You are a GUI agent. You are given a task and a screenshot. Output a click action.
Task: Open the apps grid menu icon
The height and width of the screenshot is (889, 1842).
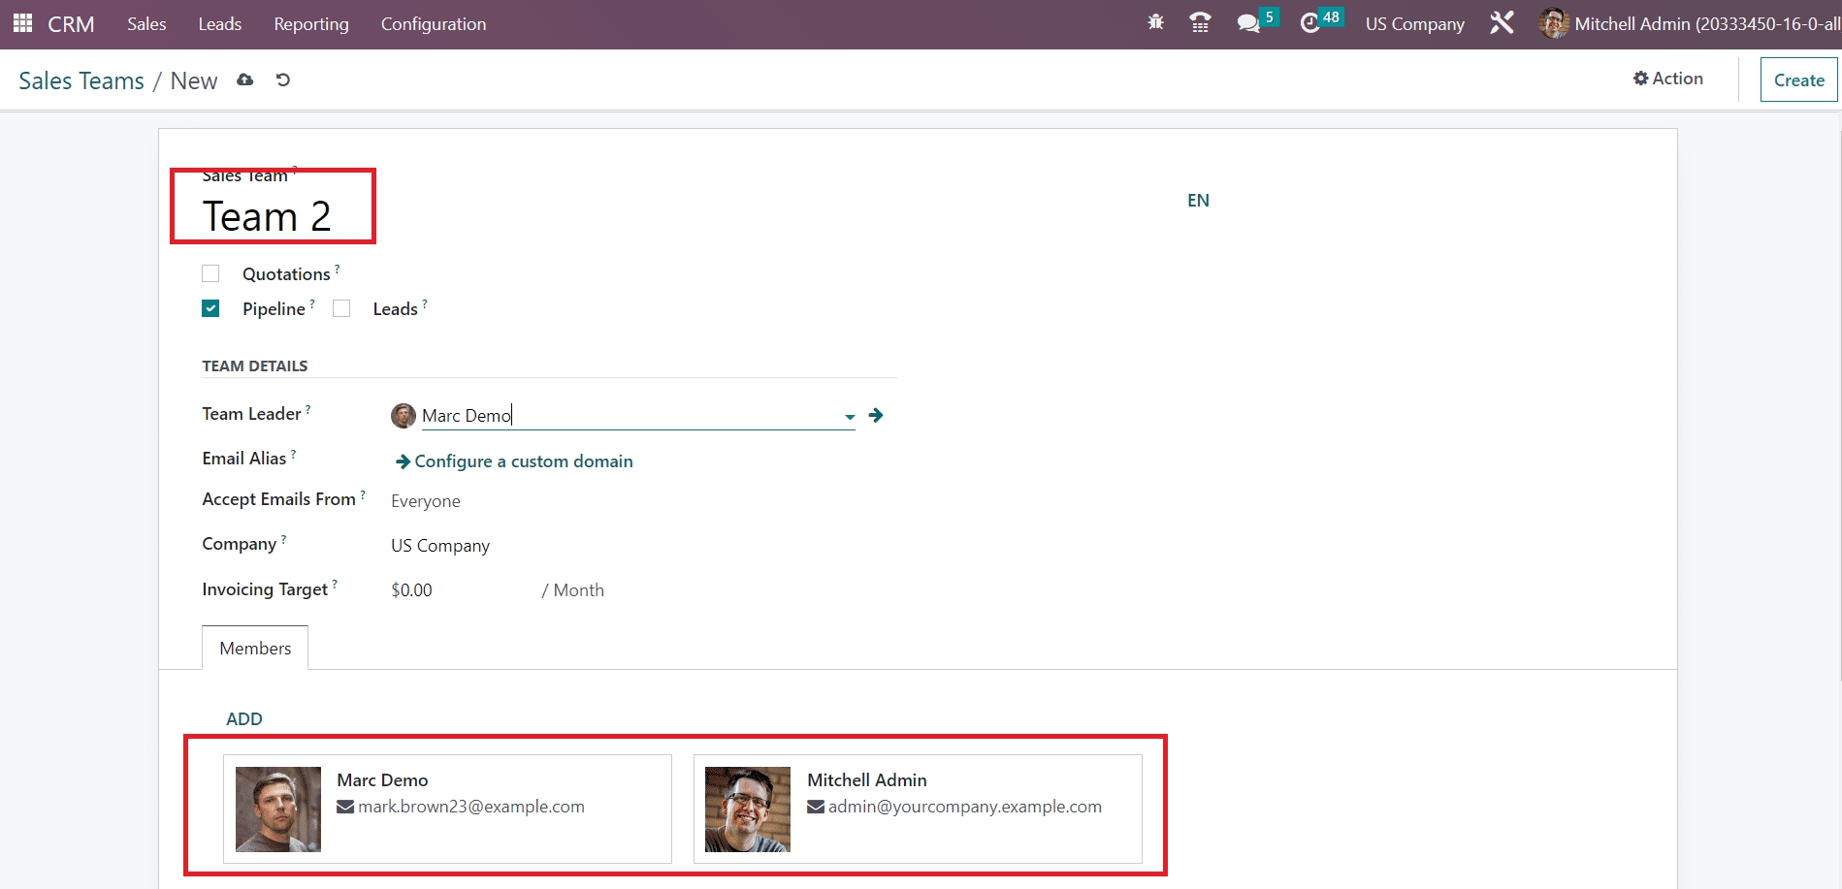point(22,23)
